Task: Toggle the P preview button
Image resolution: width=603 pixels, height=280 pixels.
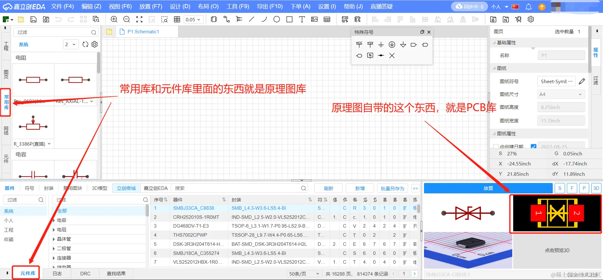Action: click(584, 188)
